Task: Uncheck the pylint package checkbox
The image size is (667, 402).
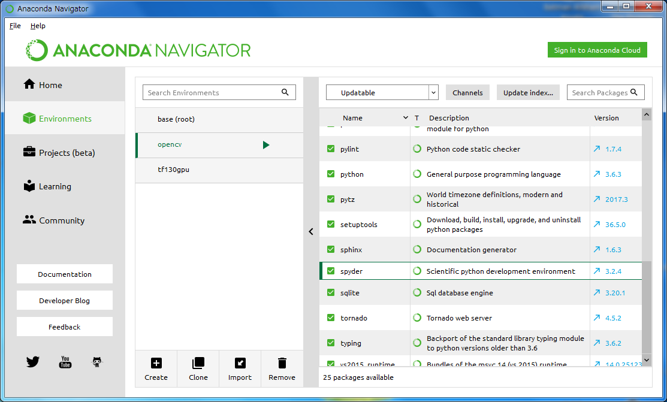Action: click(331, 149)
